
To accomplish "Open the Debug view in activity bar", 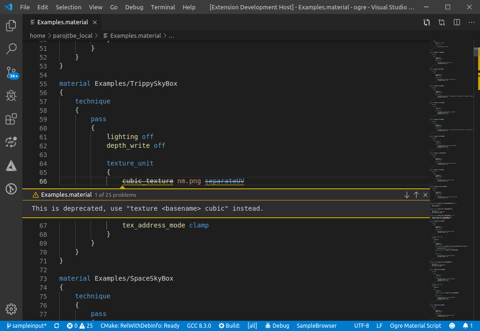I will click(x=11, y=96).
